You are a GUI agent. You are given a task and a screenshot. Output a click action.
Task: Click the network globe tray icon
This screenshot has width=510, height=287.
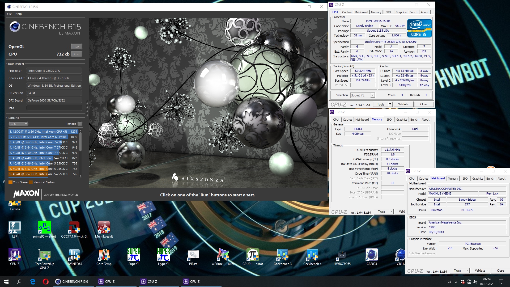click(x=469, y=282)
